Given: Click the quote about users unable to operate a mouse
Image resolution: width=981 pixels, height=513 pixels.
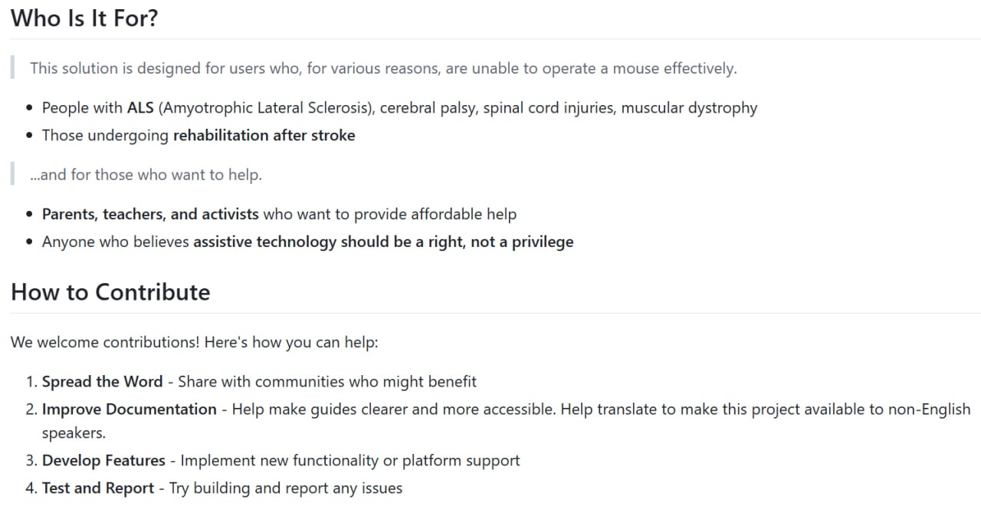Looking at the screenshot, I should (383, 68).
